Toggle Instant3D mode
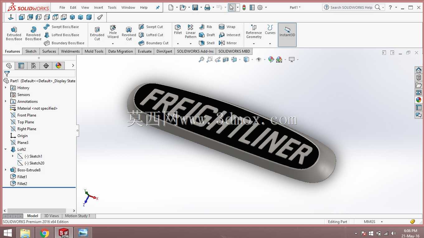The height and width of the screenshot is (238, 424). tap(287, 35)
